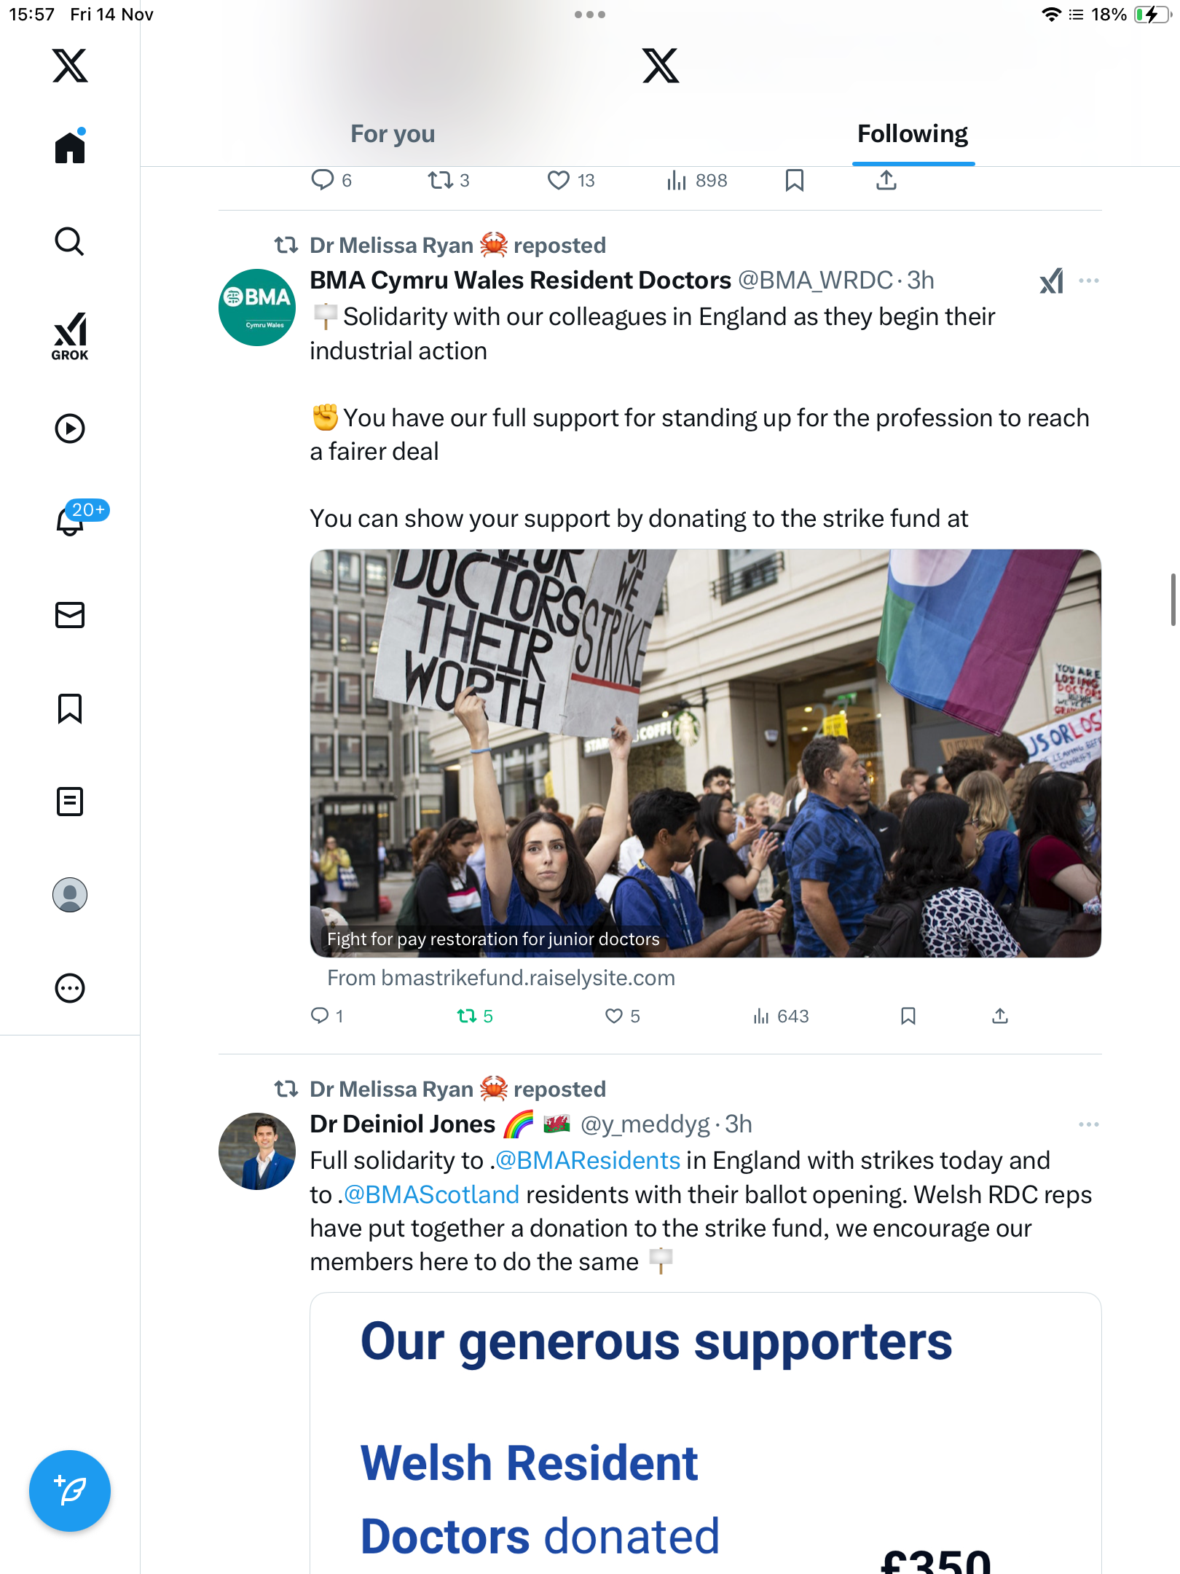Expand the sidebar More menu
The height and width of the screenshot is (1574, 1180).
click(70, 988)
